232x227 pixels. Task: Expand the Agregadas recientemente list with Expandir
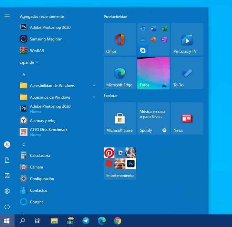click(x=29, y=62)
